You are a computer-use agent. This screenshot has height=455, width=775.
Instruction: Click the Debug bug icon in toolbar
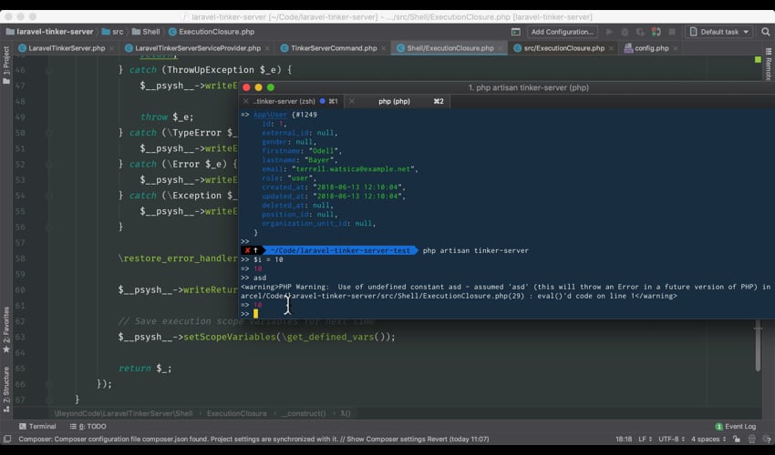(x=625, y=32)
